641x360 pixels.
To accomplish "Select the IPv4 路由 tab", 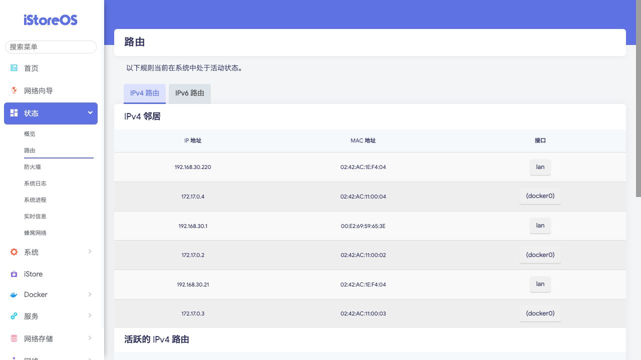I will coord(145,93).
